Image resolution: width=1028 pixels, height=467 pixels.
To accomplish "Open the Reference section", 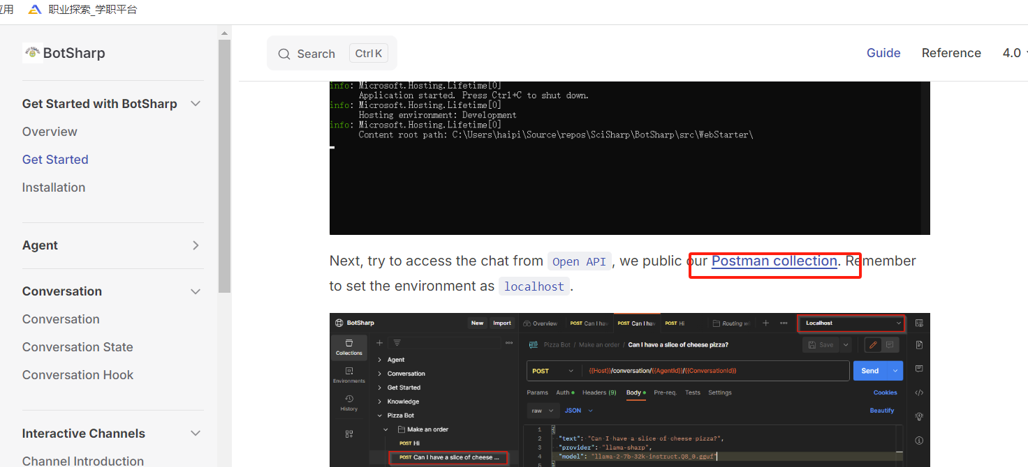I will (x=951, y=53).
